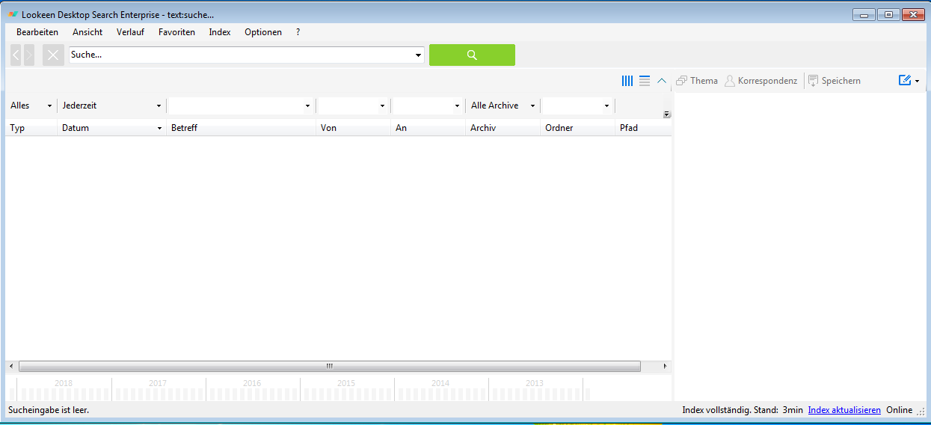Select 2014 in the timeline

tap(440, 383)
